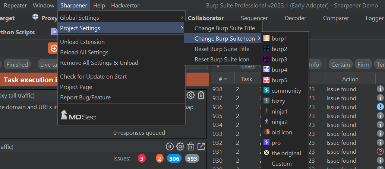385x169 pixels.
Task: Toggle the Certain confidence filter
Action: [x=341, y=64]
